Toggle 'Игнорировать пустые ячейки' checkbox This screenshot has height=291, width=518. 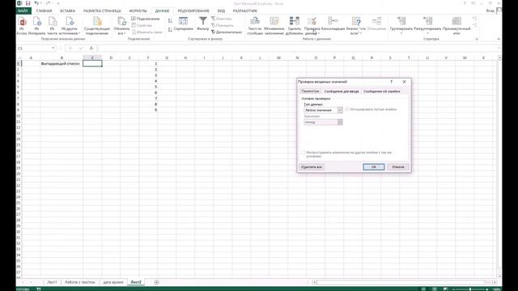tap(347, 109)
